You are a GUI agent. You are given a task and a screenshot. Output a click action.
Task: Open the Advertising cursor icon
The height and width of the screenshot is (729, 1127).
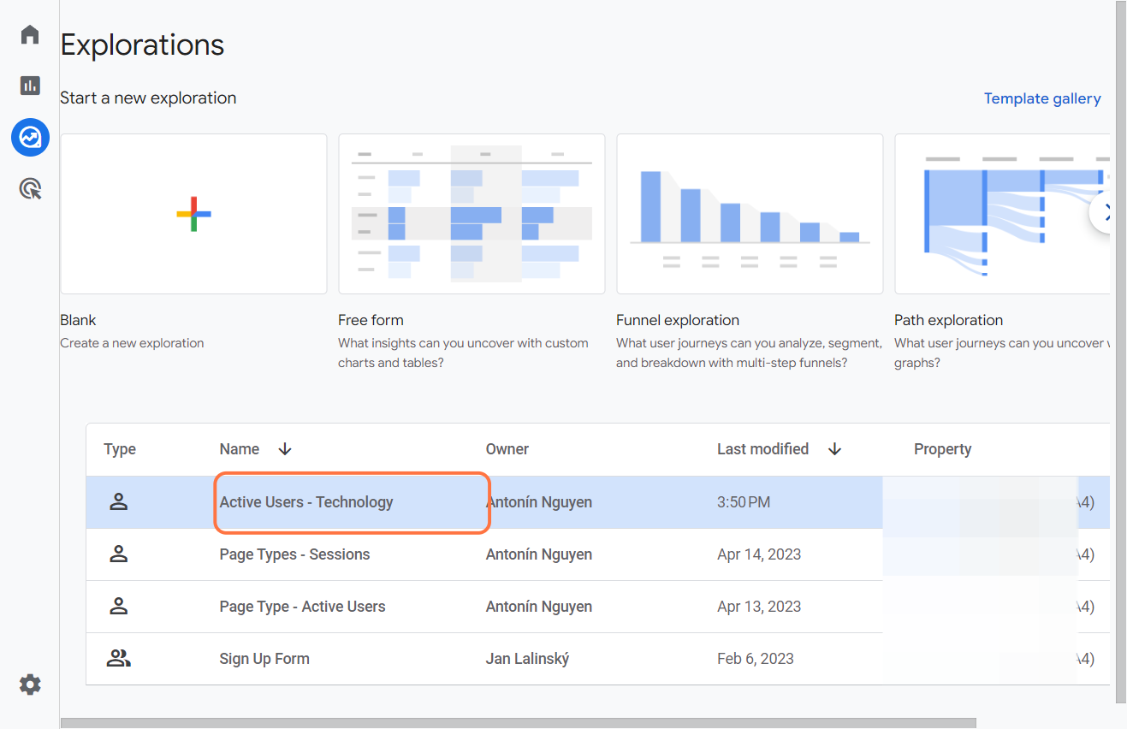[x=30, y=188]
